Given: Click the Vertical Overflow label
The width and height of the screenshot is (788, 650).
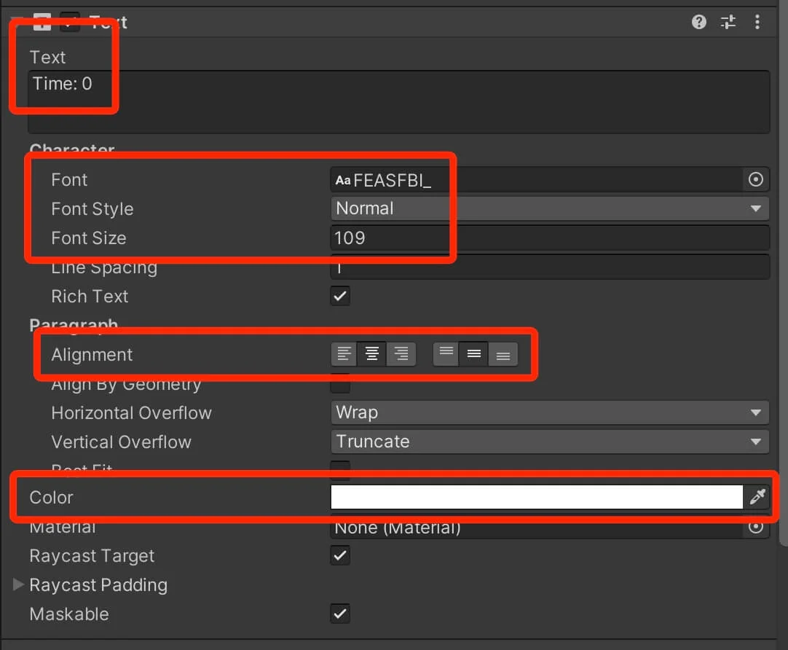Looking at the screenshot, I should coord(121,442).
